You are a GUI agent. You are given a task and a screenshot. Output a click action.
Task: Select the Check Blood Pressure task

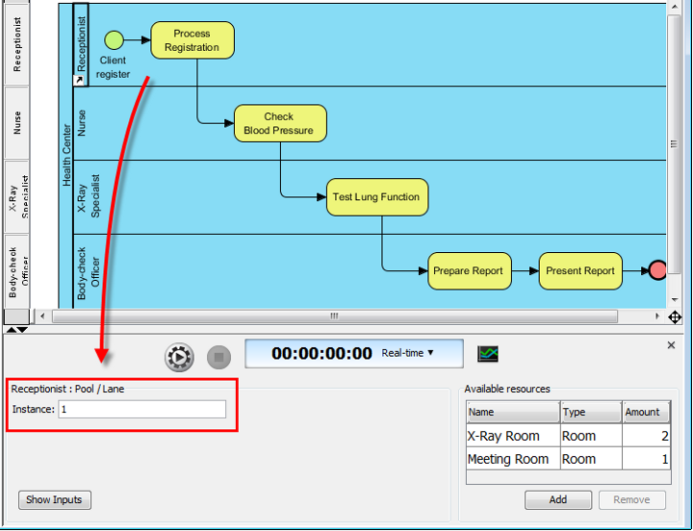(x=280, y=123)
